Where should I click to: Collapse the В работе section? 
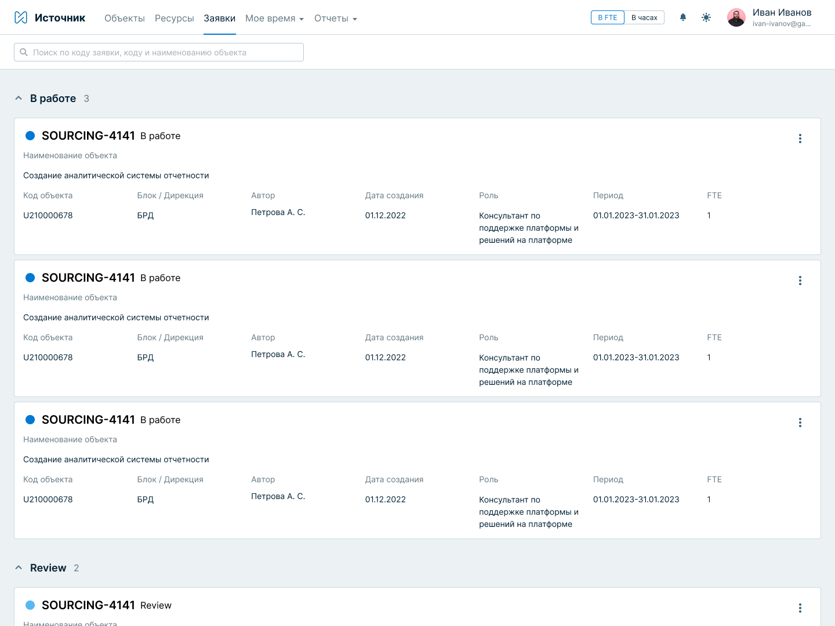19,99
